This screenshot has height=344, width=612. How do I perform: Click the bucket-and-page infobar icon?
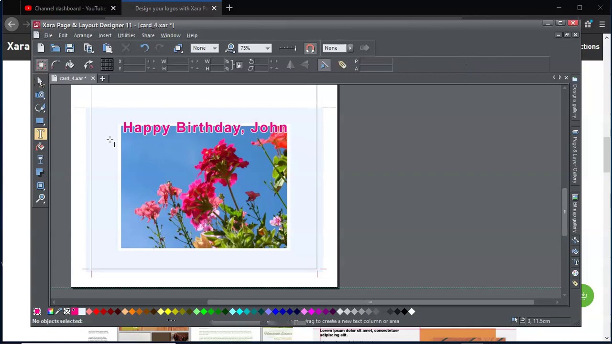point(70,65)
